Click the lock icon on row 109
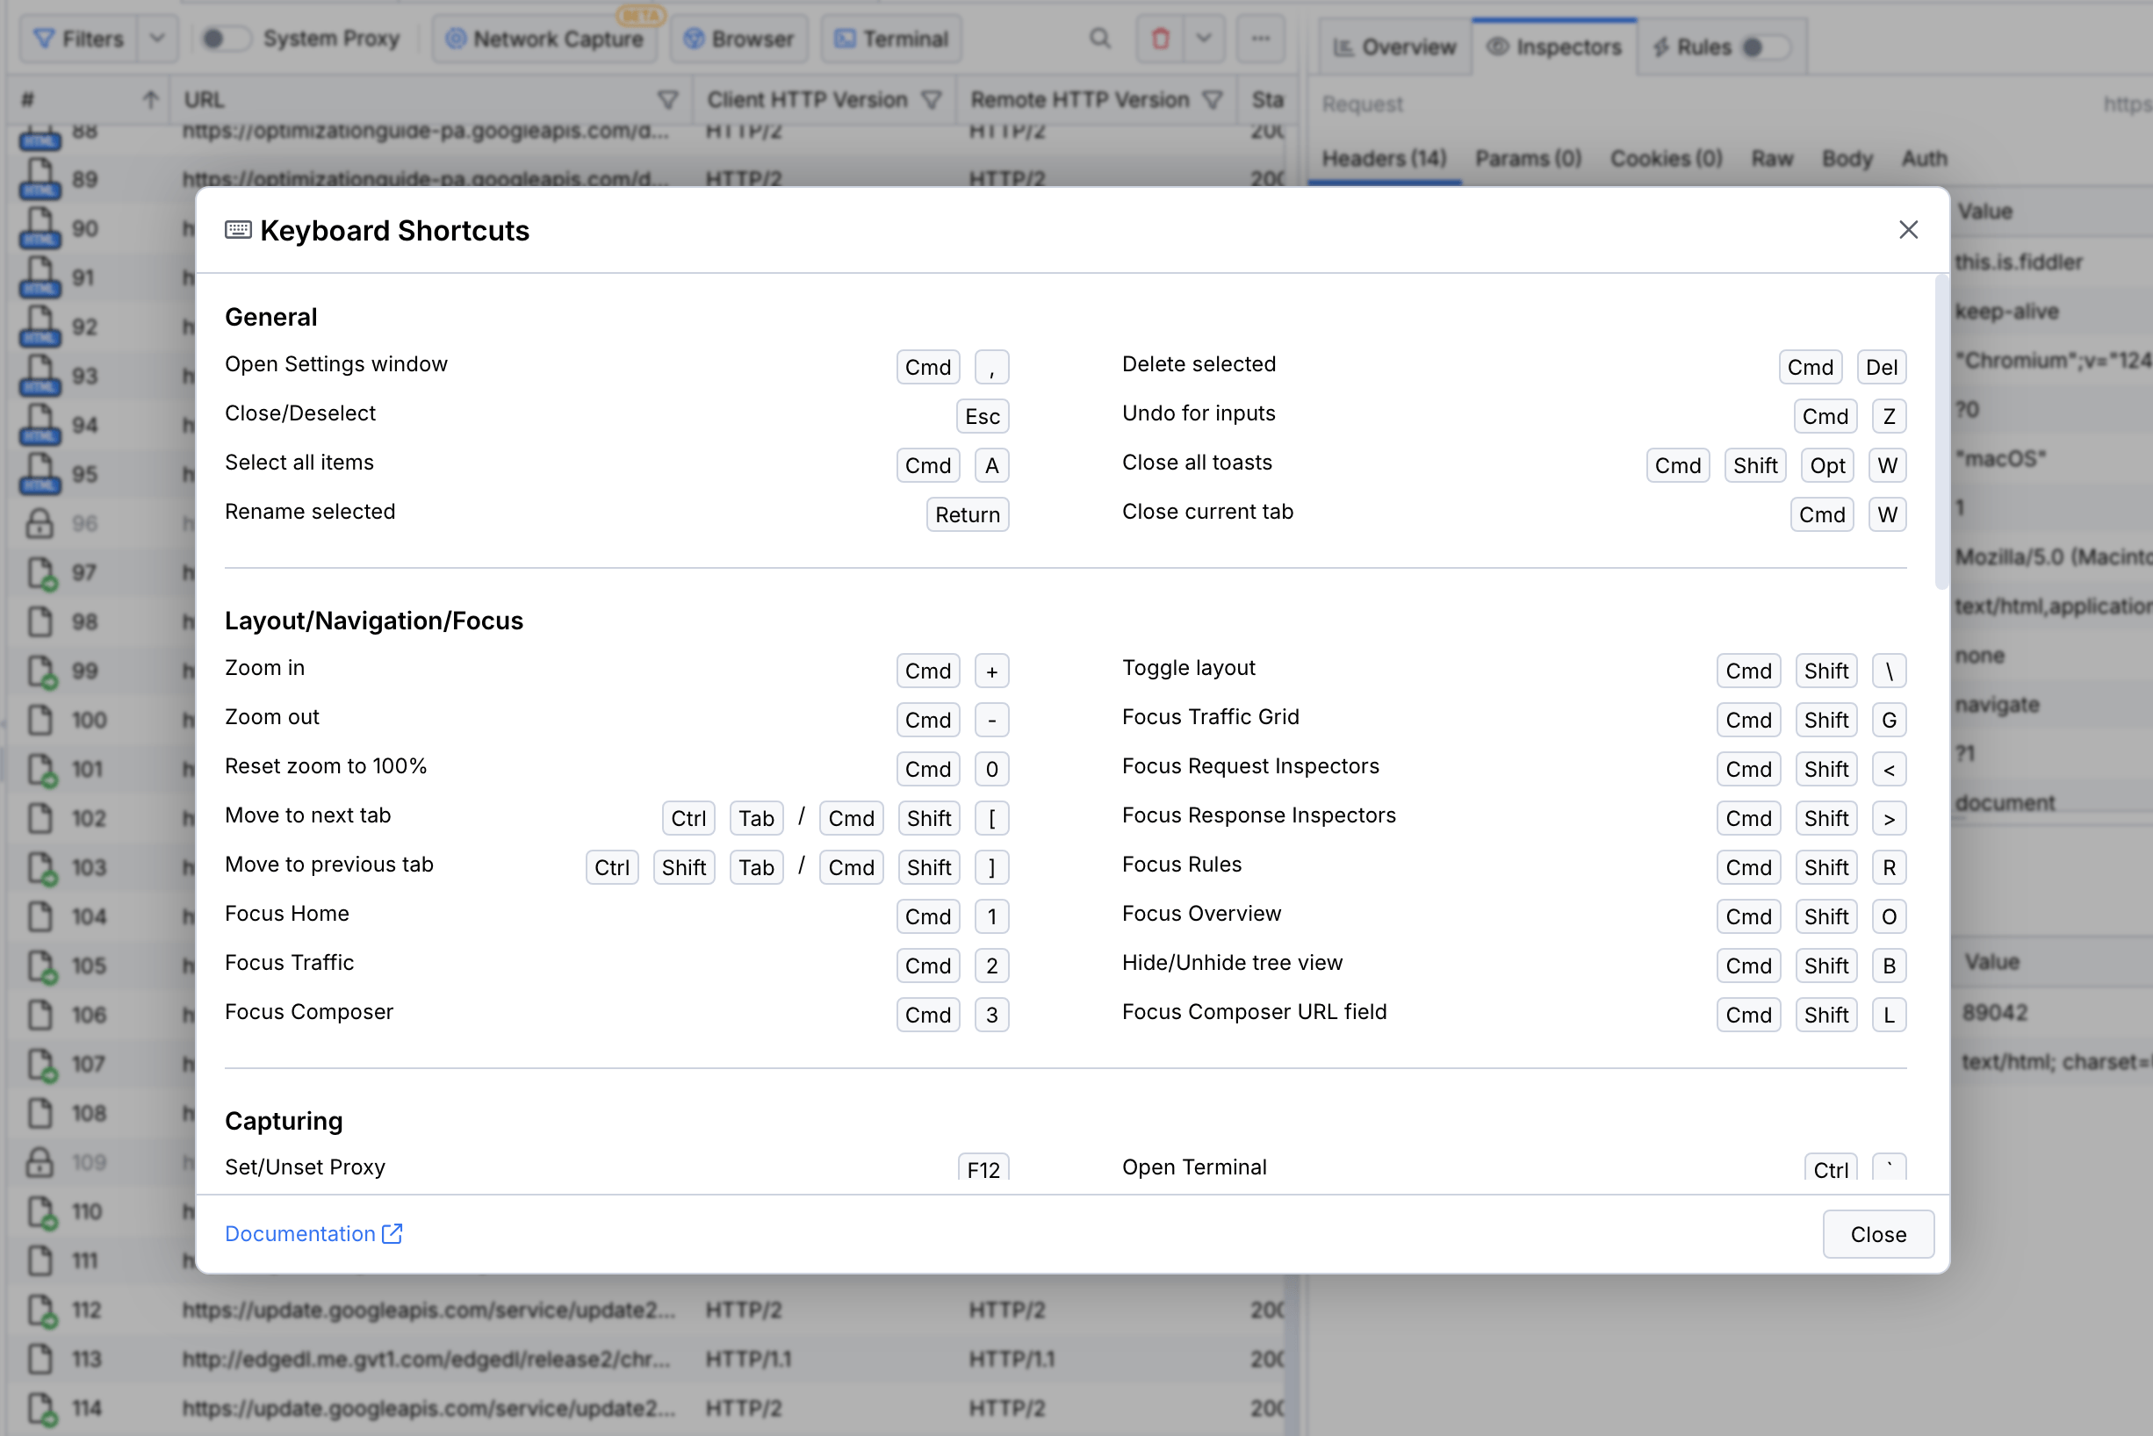Viewport: 2153px width, 1436px height. pos(40,1162)
